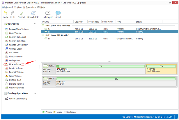Sort by Capacity column header
The image size is (179, 120).
pyautogui.click(x=81, y=22)
